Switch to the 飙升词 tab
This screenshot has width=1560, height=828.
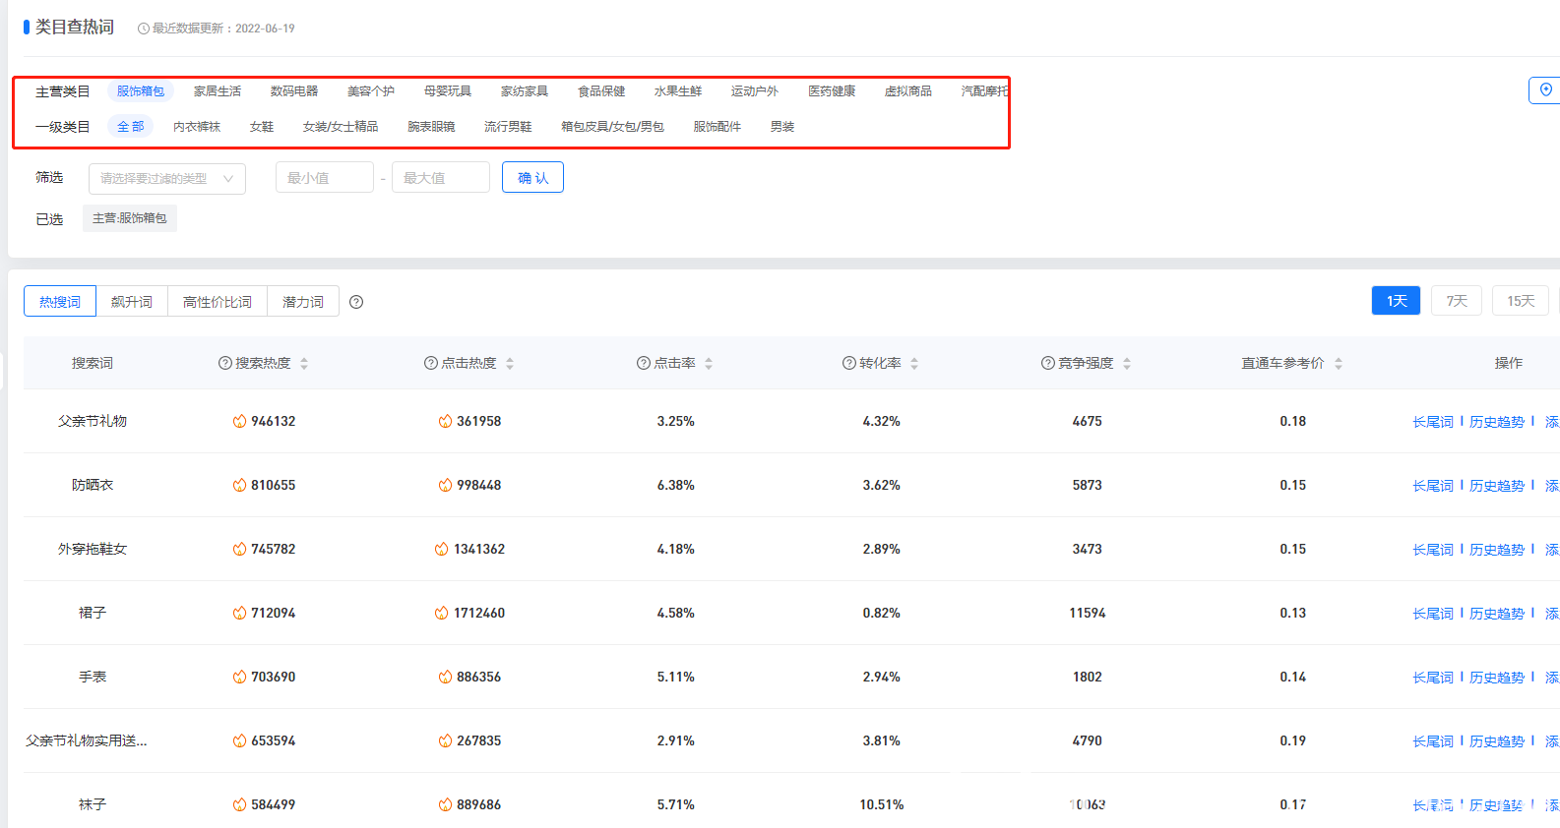(132, 302)
